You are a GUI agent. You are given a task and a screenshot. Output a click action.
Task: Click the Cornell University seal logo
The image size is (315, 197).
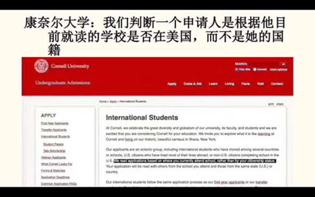pos(42,66)
